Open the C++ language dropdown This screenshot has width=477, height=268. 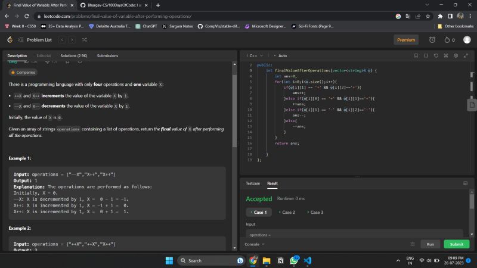tap(257, 55)
